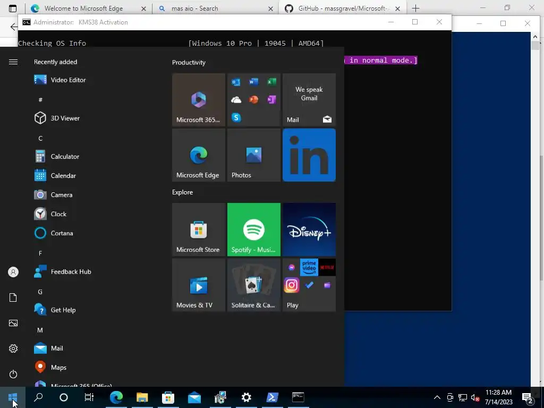Open Edge tab actions menu

point(13,8)
